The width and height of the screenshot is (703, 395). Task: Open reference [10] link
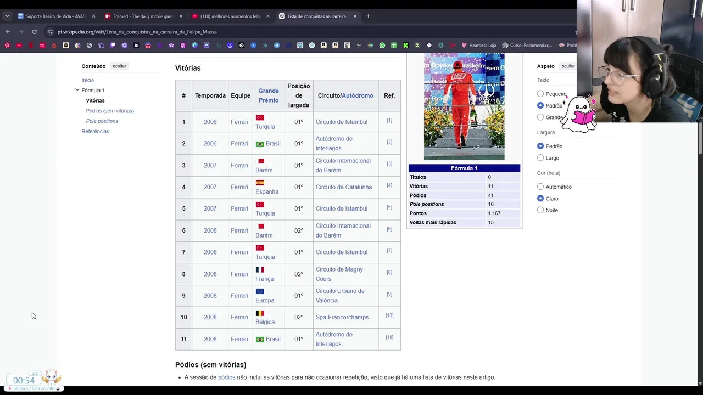(x=389, y=315)
